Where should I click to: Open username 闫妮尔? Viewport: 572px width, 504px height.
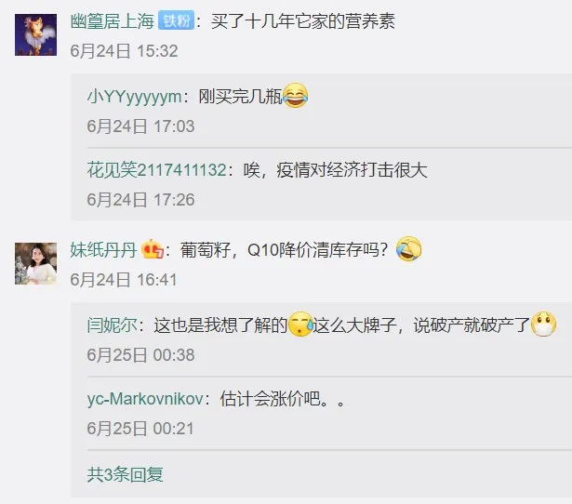click(113, 325)
